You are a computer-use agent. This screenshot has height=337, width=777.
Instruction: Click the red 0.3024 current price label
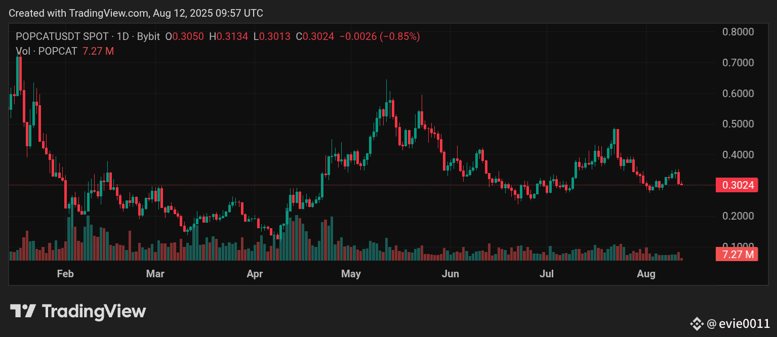(737, 185)
